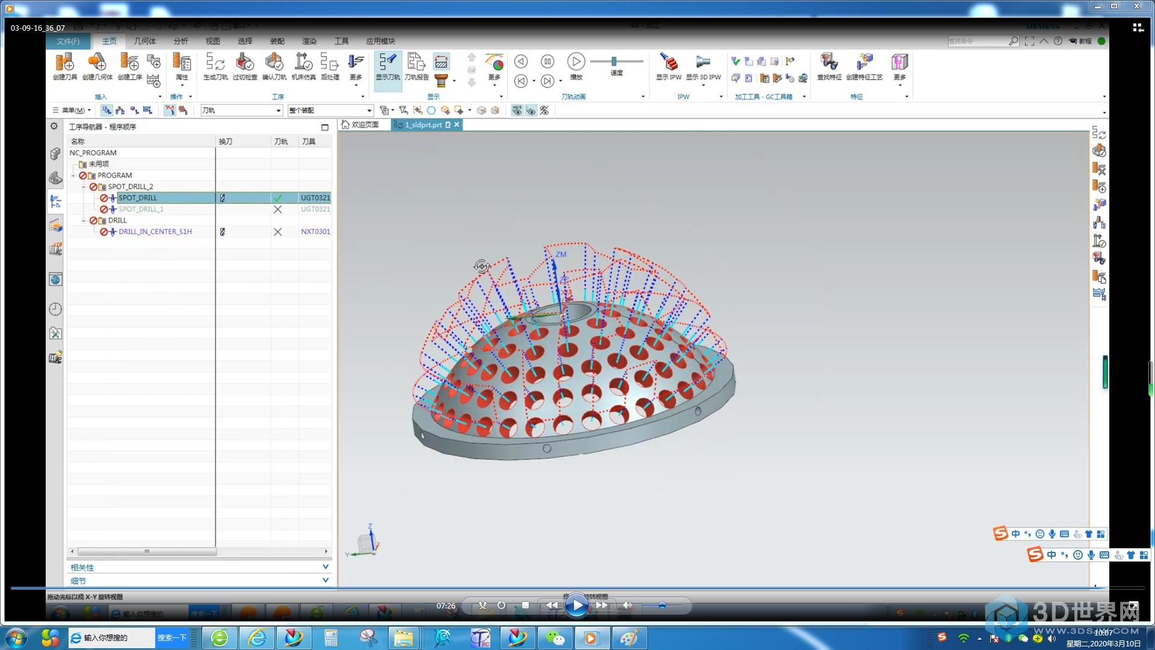Select 刀轨 dropdown in toolbar

pyautogui.click(x=242, y=110)
